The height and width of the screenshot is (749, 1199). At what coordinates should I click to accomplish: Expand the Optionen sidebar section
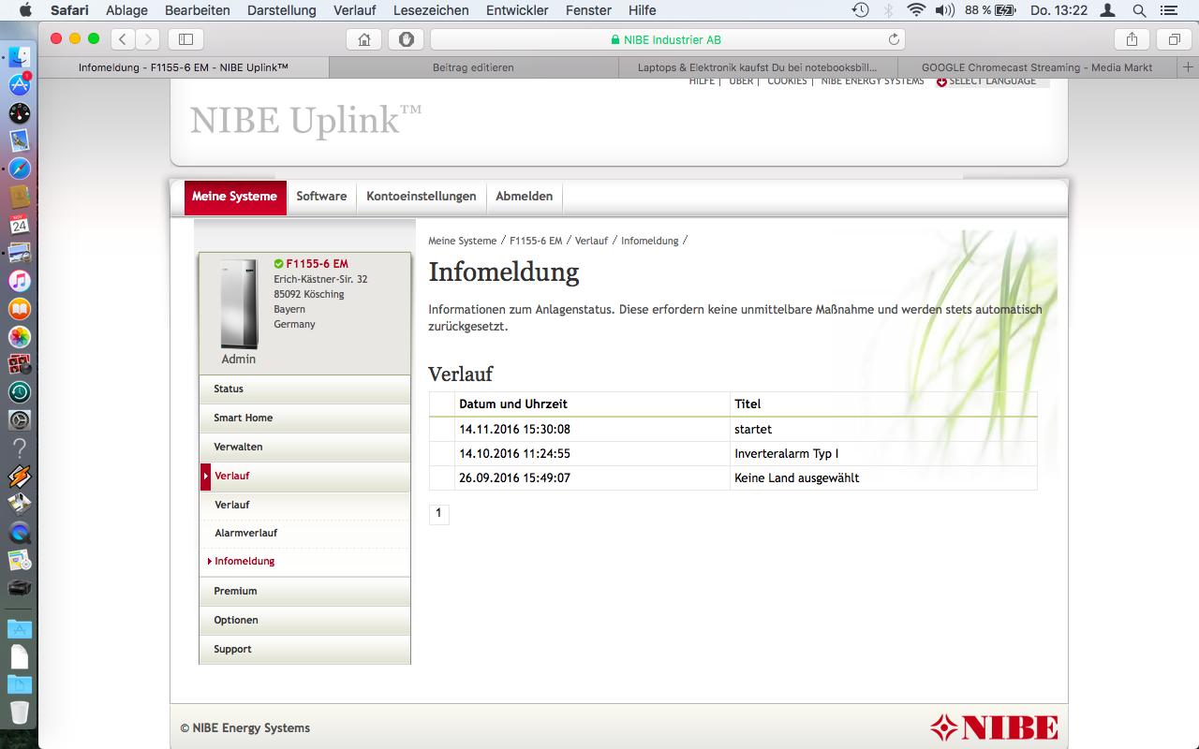coord(304,620)
